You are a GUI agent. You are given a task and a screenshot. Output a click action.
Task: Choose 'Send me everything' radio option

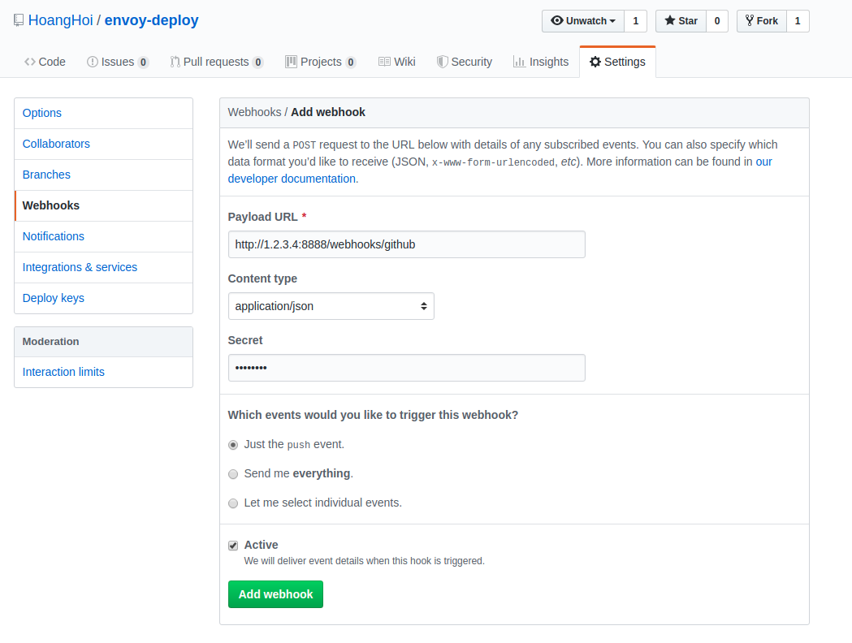click(x=233, y=474)
